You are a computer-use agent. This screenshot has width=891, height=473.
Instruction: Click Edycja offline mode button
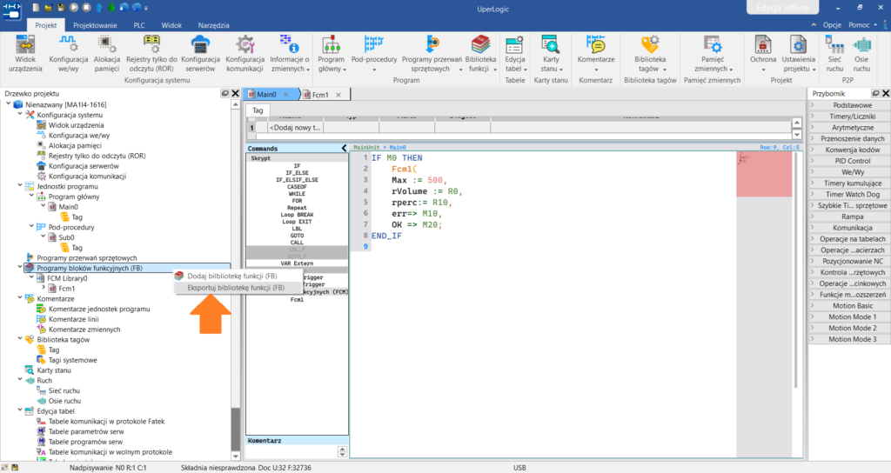click(782, 7)
